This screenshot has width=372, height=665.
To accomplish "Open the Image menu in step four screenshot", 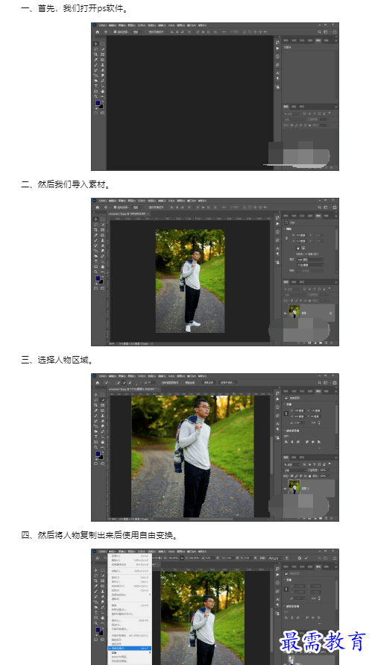I will 122,552.
